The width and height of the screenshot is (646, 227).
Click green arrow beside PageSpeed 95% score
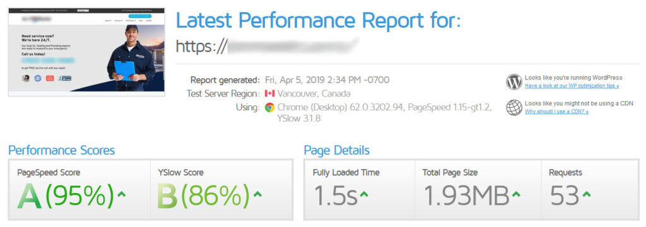[x=122, y=194]
